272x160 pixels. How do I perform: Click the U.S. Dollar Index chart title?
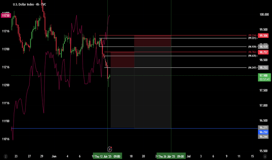click(29, 4)
